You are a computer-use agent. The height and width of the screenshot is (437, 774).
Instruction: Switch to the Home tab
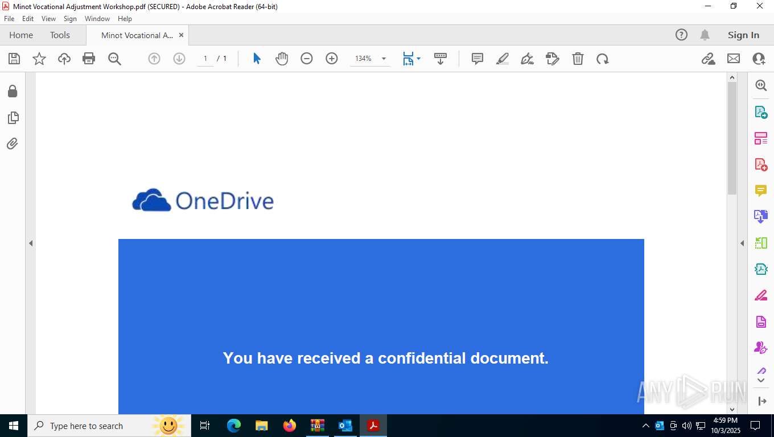[x=21, y=35]
